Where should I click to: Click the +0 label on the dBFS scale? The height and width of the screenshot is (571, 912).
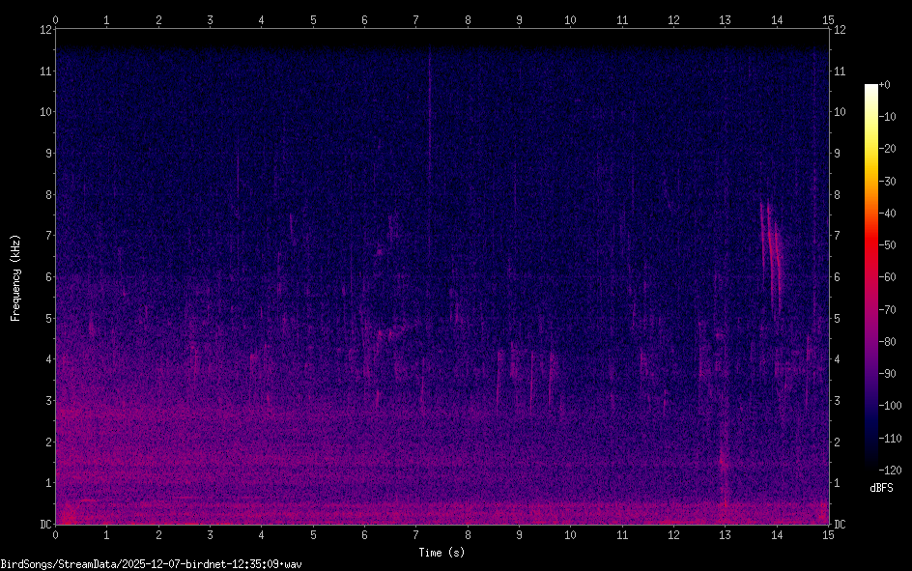pyautogui.click(x=883, y=85)
